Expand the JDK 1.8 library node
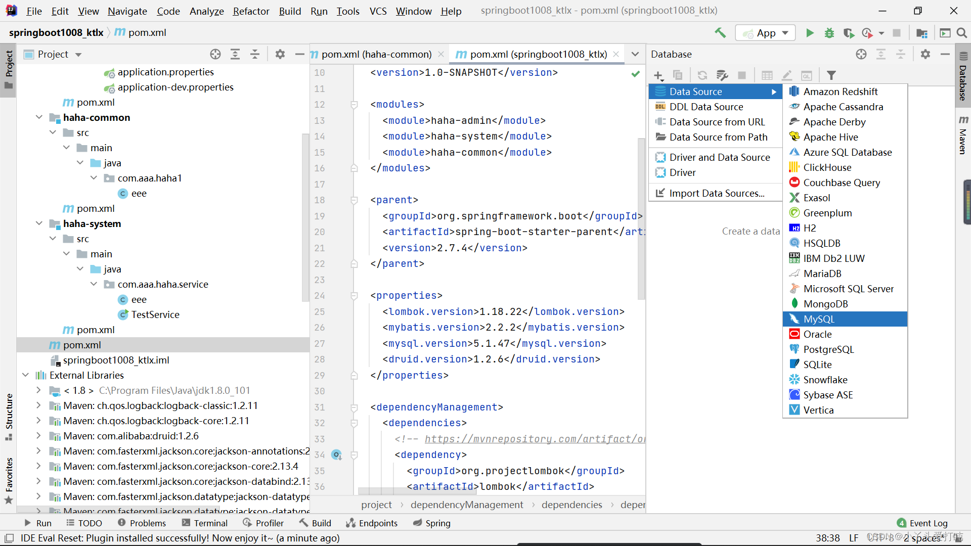This screenshot has width=971, height=546. pyautogui.click(x=39, y=390)
